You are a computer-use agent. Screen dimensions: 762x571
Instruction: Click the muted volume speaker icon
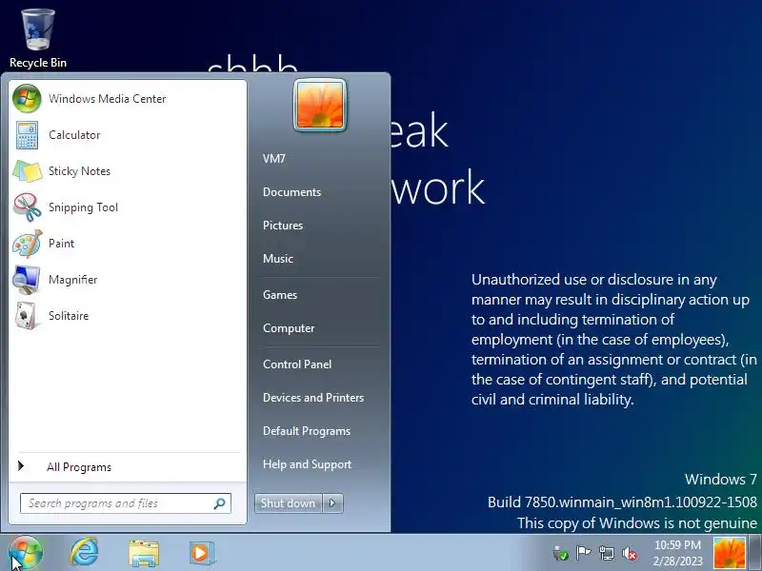[630, 553]
